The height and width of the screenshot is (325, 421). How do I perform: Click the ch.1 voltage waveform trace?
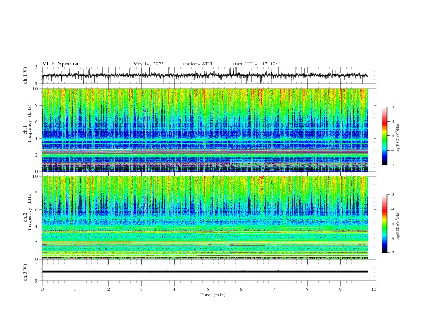point(205,75)
